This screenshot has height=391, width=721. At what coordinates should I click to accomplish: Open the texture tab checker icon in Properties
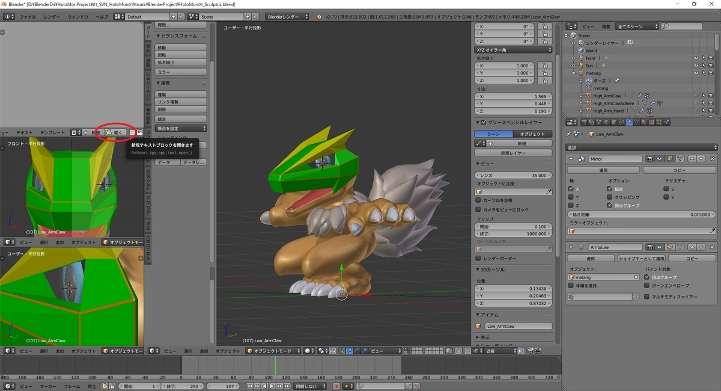tap(651, 122)
